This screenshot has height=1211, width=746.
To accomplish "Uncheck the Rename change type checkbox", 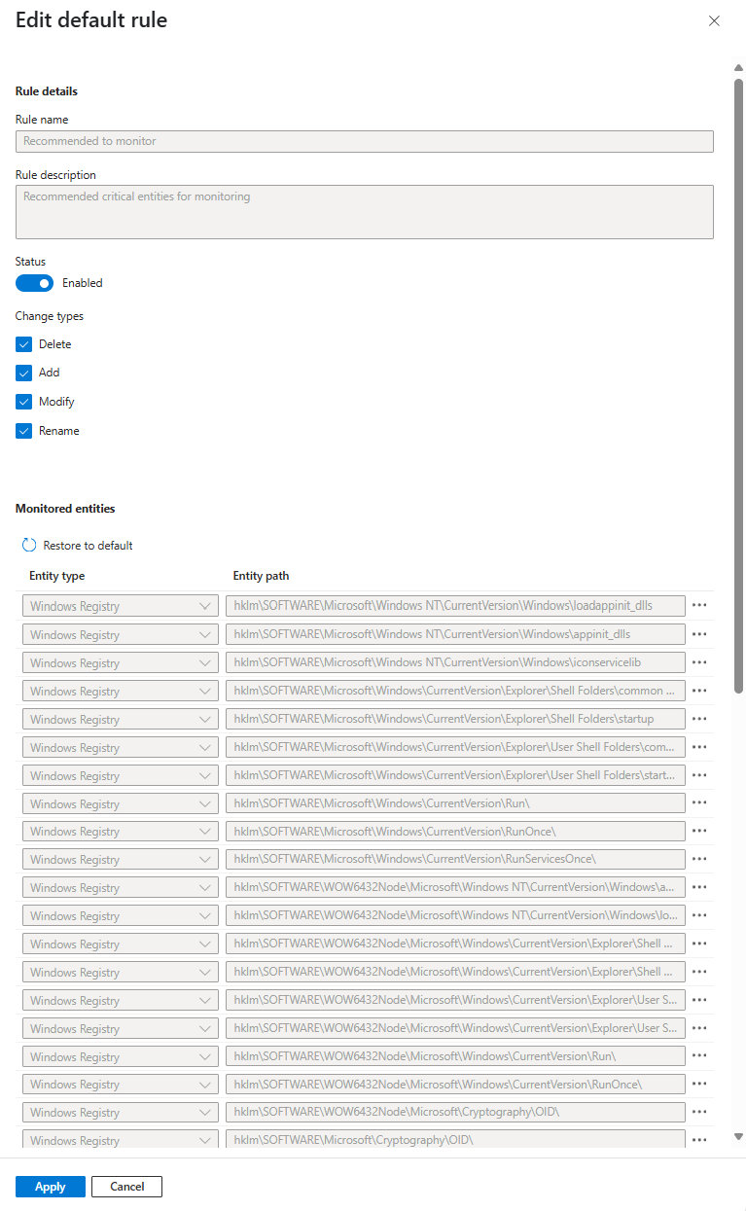I will pyautogui.click(x=24, y=431).
